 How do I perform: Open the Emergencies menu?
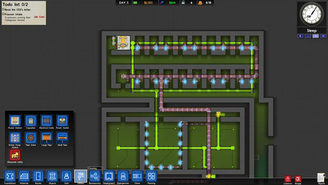tap(123, 176)
